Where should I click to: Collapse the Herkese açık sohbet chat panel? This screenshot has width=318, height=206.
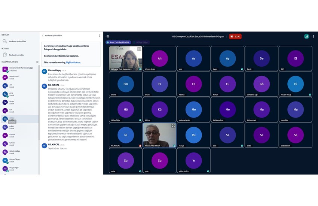[x=43, y=36]
